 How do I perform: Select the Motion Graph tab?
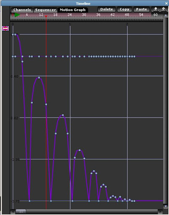point(73,10)
